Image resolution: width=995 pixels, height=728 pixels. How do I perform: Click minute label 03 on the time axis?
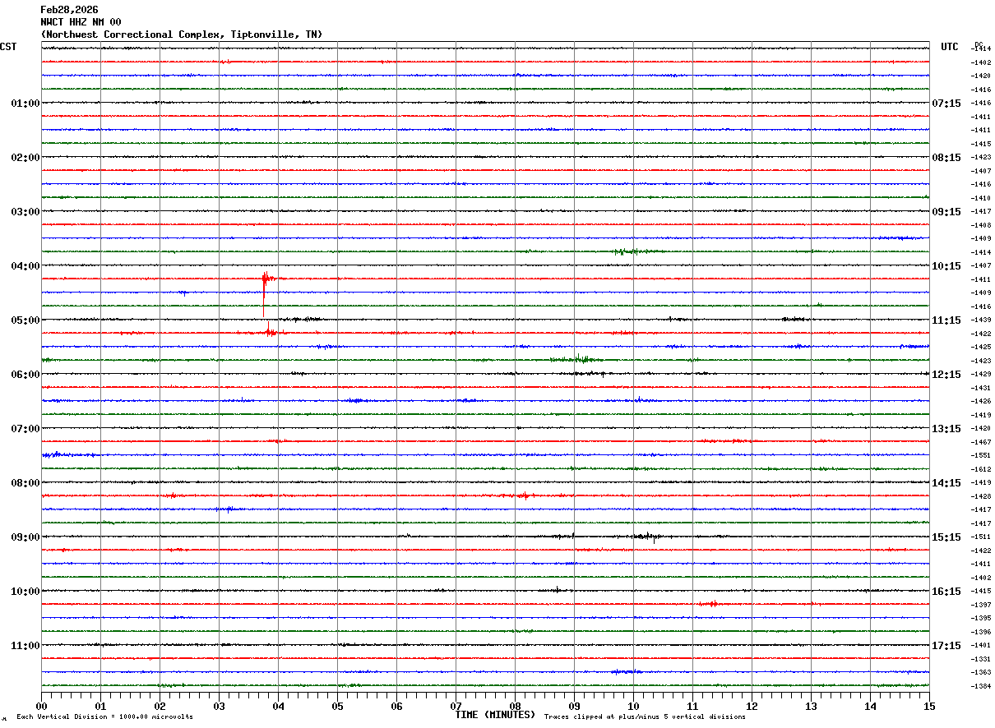pos(219,706)
